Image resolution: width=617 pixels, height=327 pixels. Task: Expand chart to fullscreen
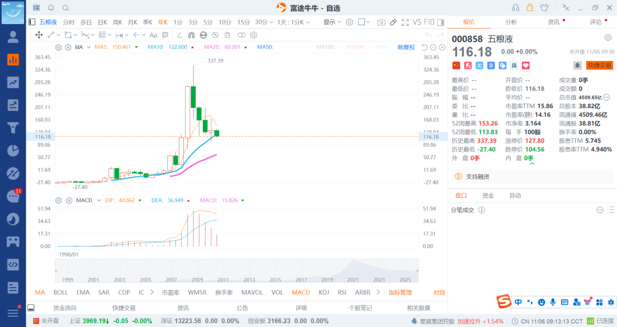point(405,22)
